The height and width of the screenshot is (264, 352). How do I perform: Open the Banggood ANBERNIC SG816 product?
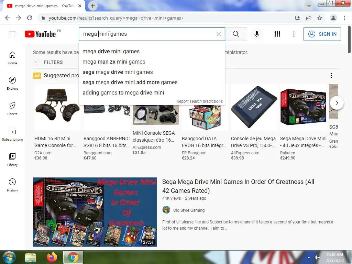tap(107, 142)
